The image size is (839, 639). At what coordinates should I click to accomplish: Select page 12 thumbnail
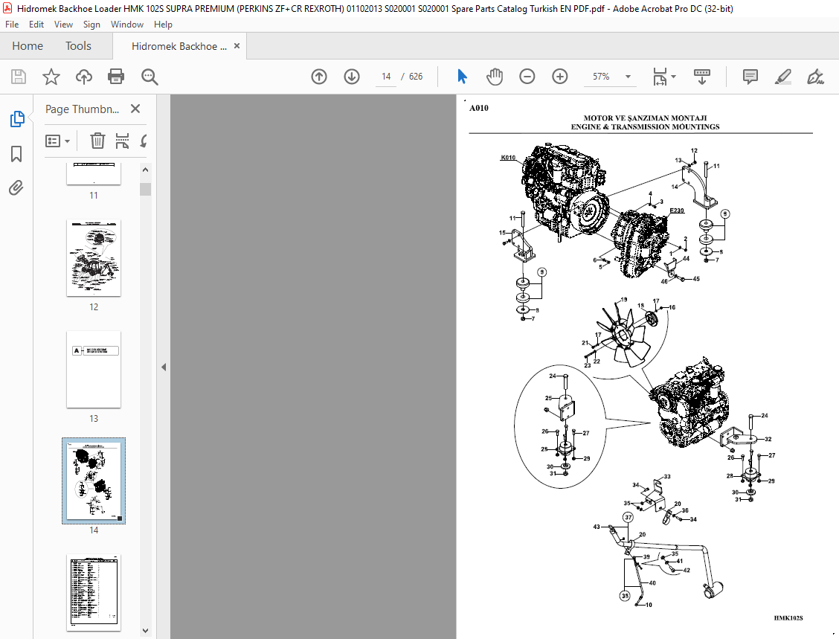[x=94, y=258]
